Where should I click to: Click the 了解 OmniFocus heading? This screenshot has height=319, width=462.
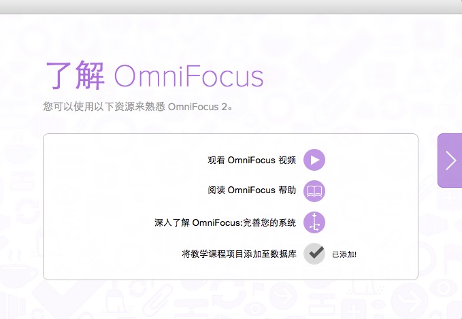point(154,75)
